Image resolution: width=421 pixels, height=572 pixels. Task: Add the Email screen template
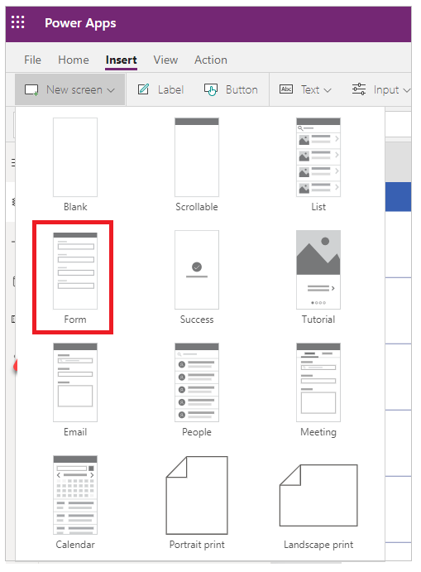coord(75,390)
